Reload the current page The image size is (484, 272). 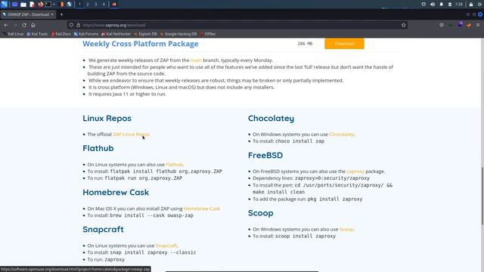click(24, 25)
